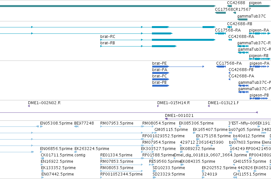
Task: Select the RM07853.5prime EST
Action: point(122,165)
